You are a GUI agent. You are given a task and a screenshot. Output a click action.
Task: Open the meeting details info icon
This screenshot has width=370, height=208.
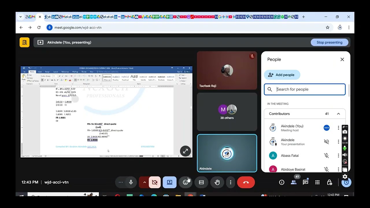282,182
